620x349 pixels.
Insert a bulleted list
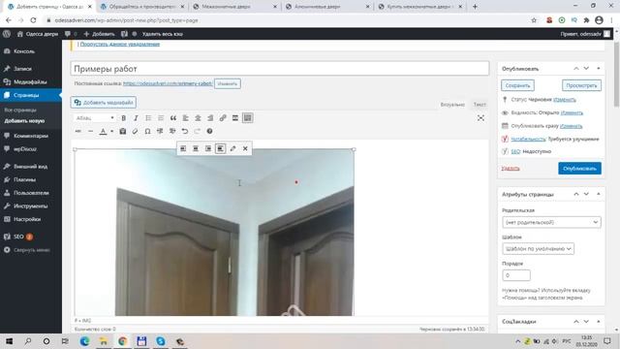[148, 118]
